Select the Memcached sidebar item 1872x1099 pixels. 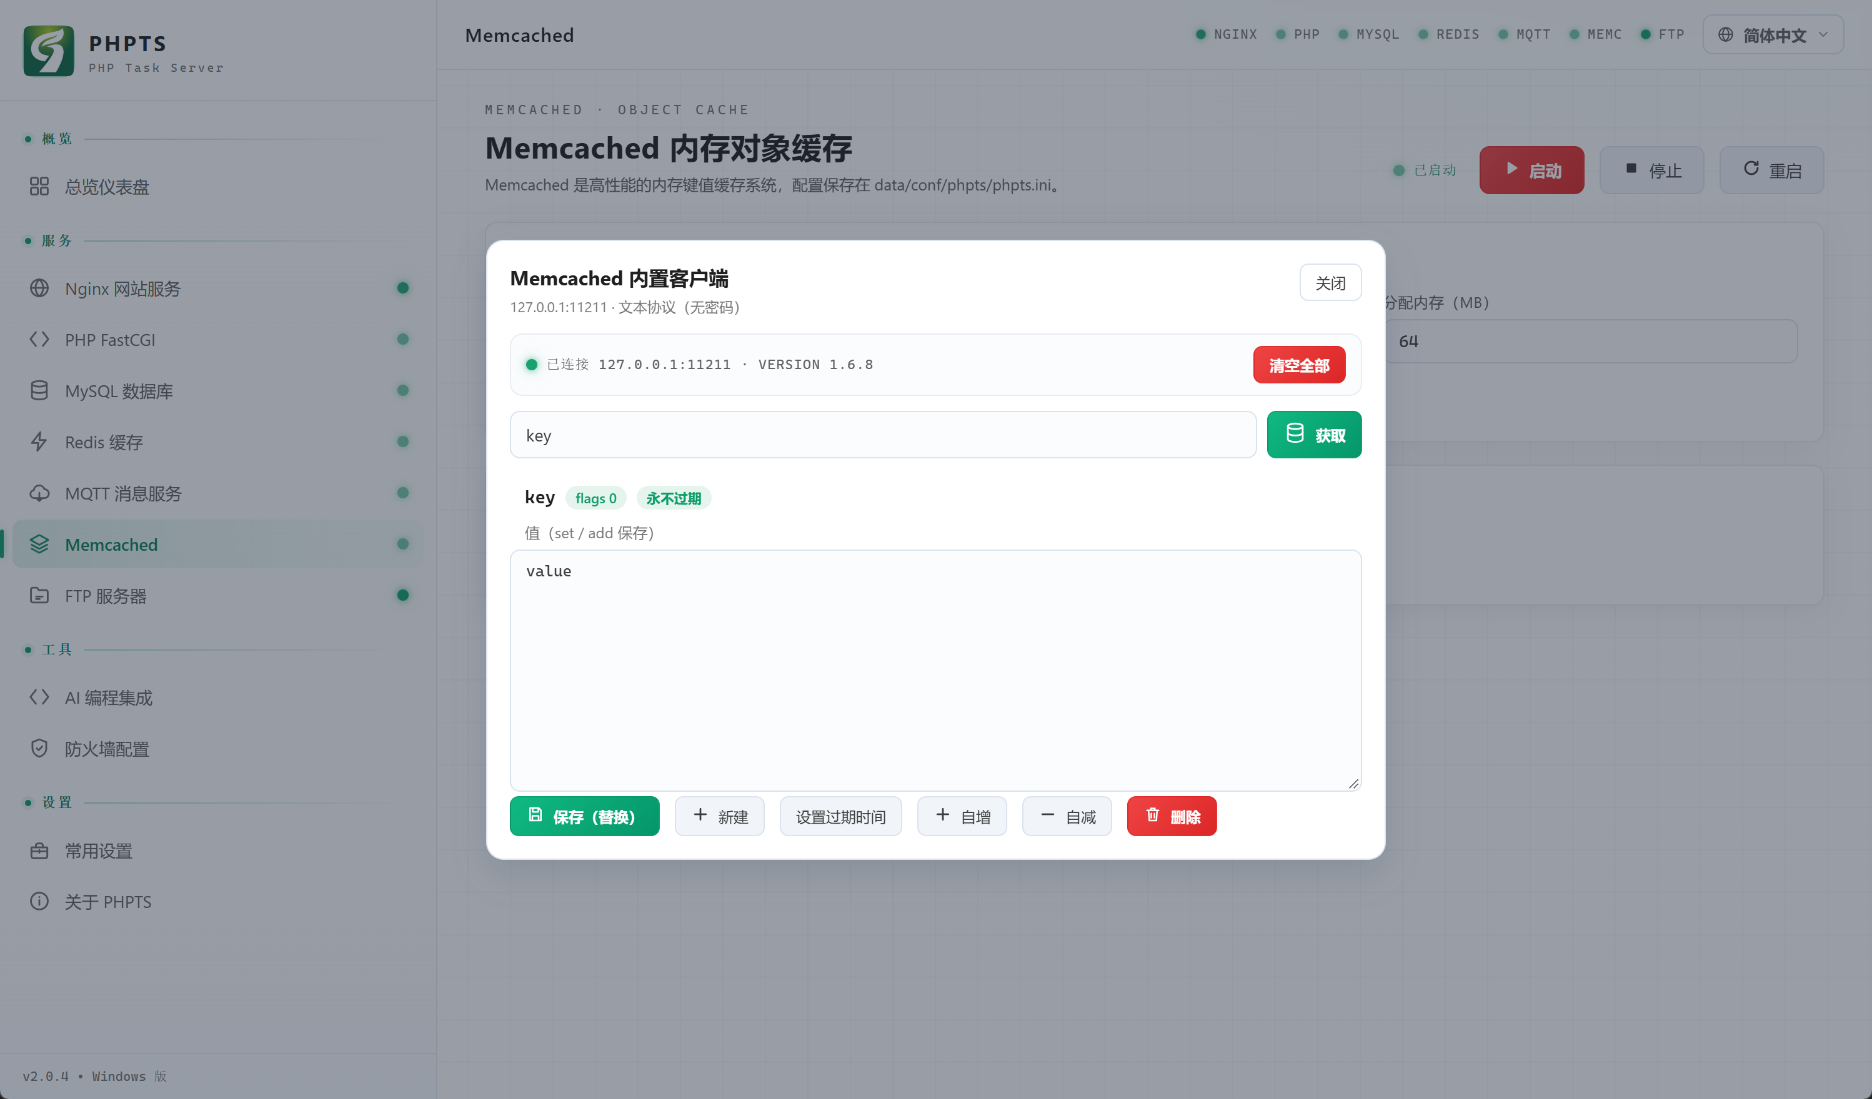tap(219, 545)
